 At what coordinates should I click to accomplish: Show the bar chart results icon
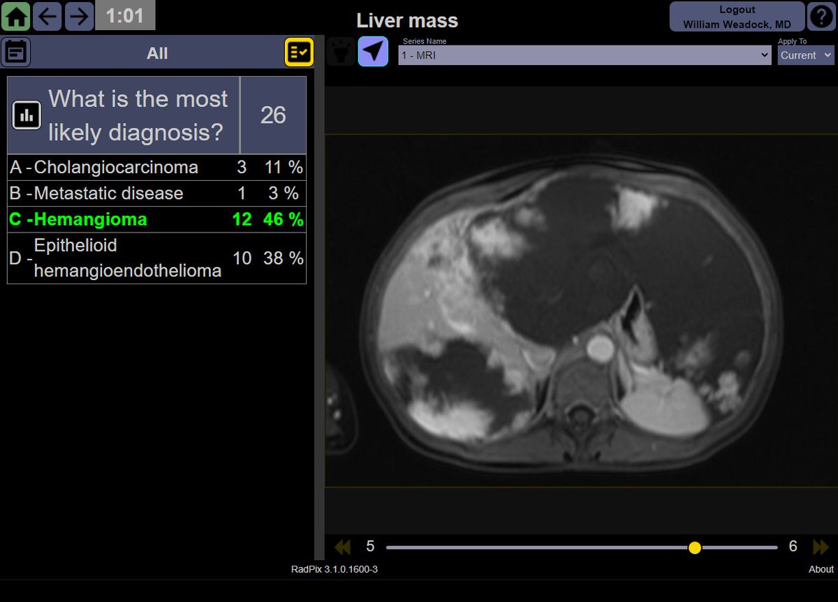tap(27, 115)
